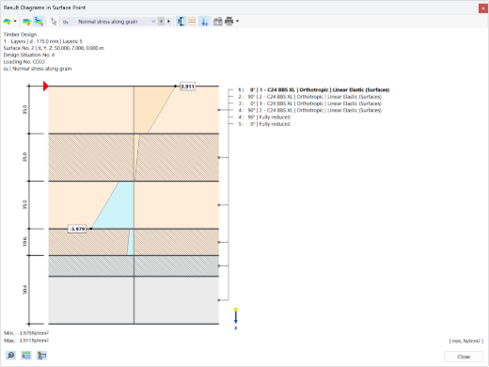Click the Surface No. 2 coordinates text

54,48
